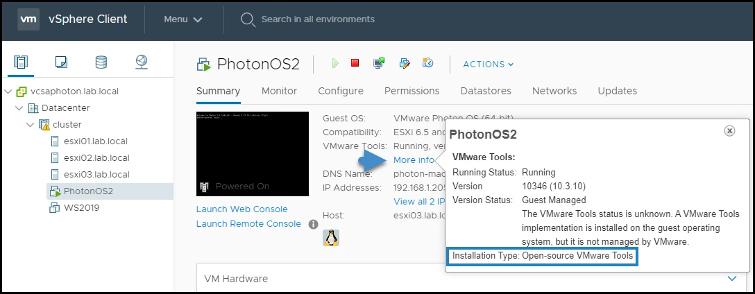Click the Power On green play icon
This screenshot has width=755, height=294.
tap(335, 64)
